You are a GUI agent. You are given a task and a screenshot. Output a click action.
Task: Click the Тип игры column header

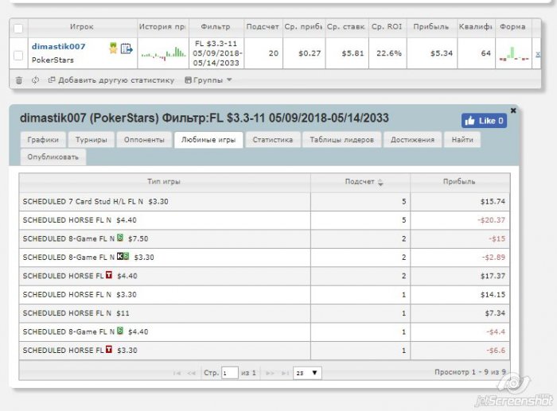tap(164, 182)
